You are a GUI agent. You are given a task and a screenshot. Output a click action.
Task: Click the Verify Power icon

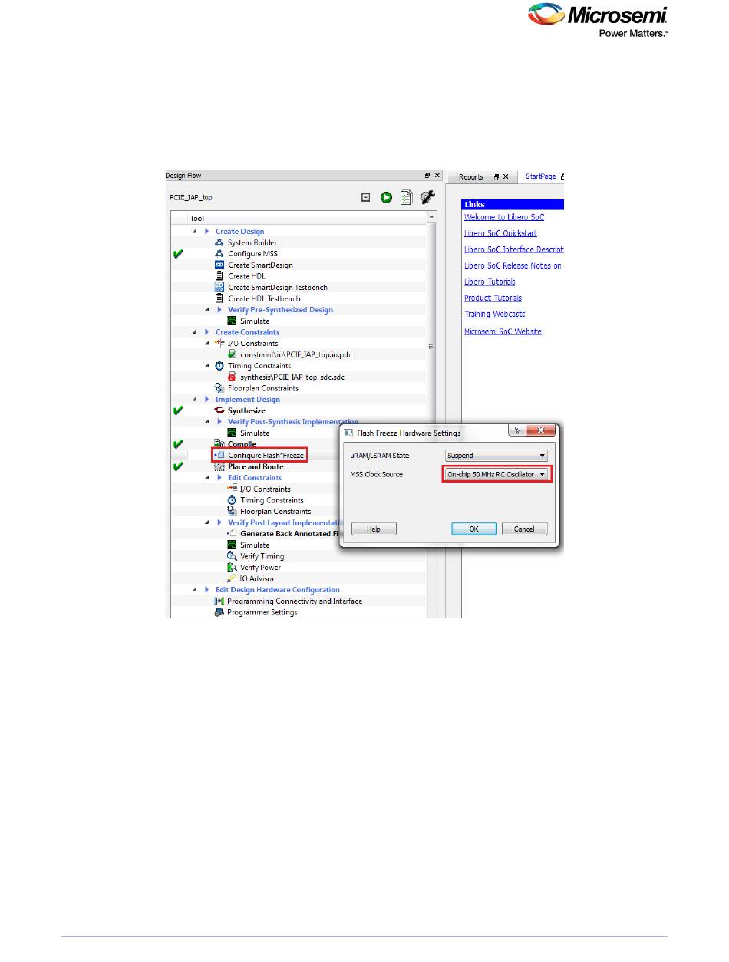click(x=233, y=568)
